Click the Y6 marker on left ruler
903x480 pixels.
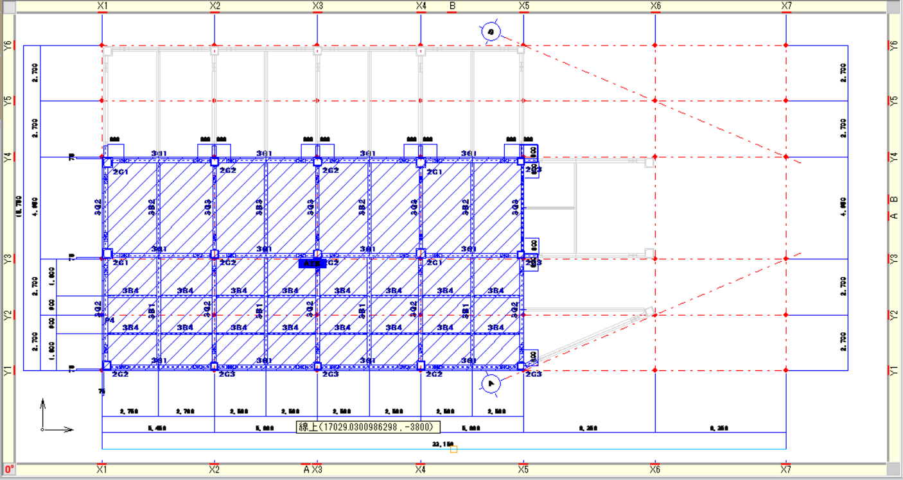pyautogui.click(x=8, y=46)
